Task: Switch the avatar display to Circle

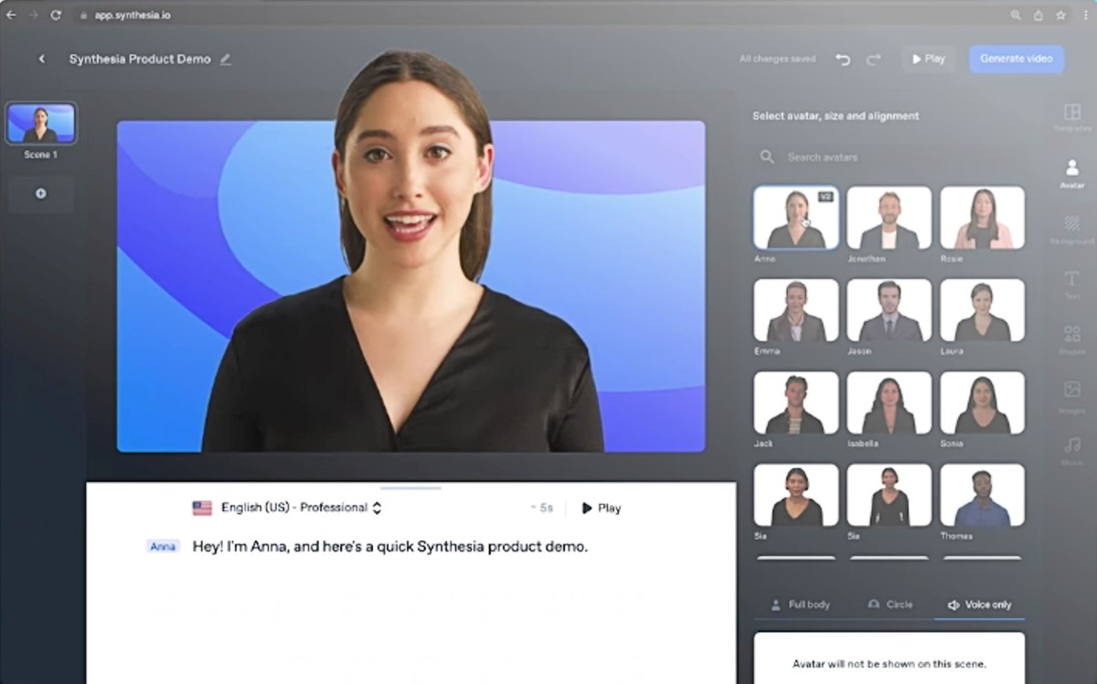Action: pos(890,604)
